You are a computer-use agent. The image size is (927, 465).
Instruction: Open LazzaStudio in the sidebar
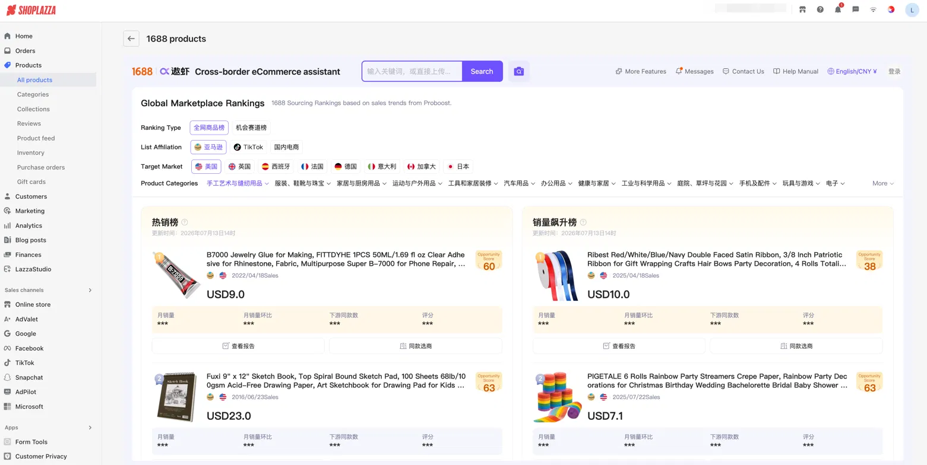click(x=33, y=269)
